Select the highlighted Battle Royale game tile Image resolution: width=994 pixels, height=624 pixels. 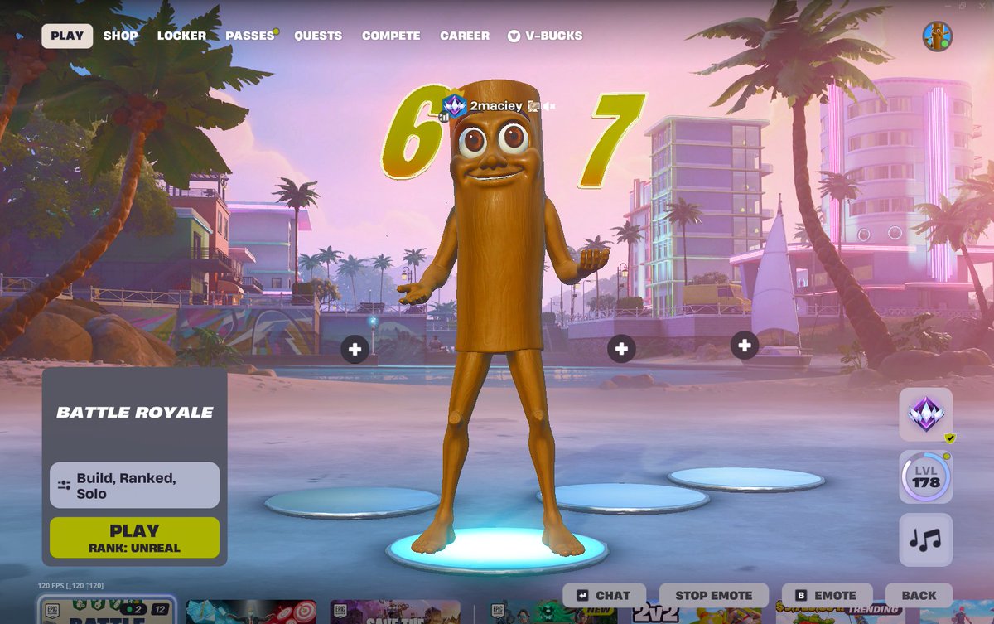click(106, 611)
